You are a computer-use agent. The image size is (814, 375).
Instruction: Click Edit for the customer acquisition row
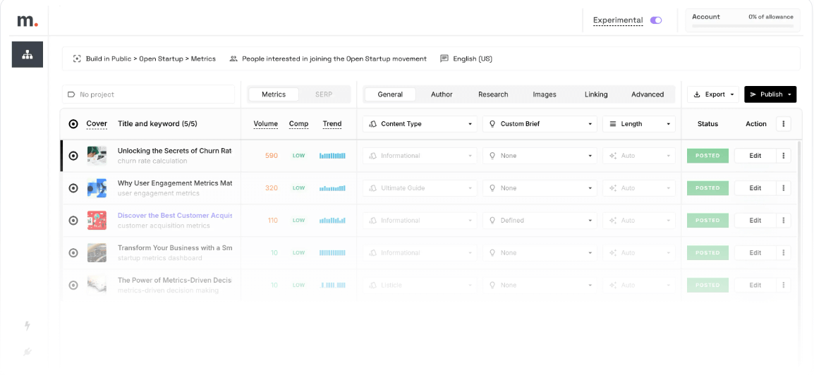point(755,221)
